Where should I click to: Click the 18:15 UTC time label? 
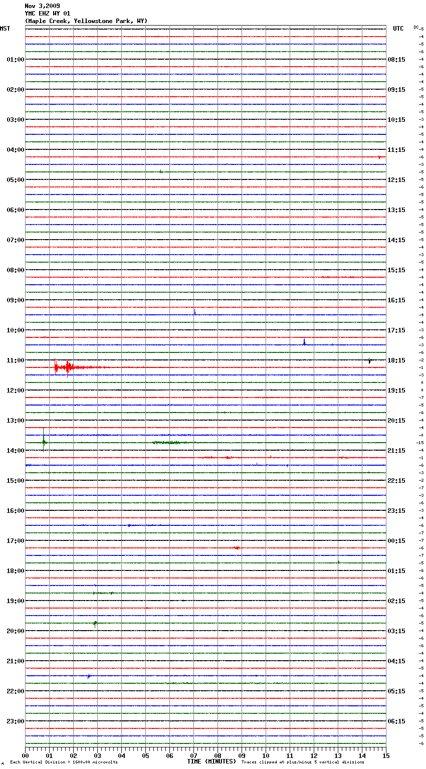(396, 360)
